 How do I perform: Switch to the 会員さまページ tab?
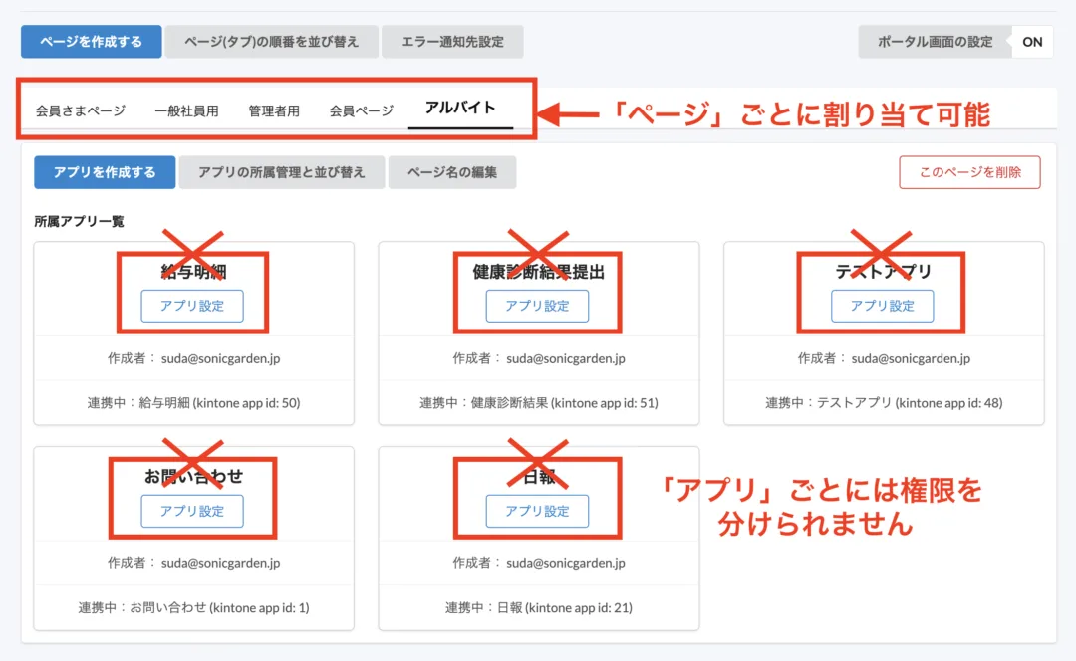[81, 111]
